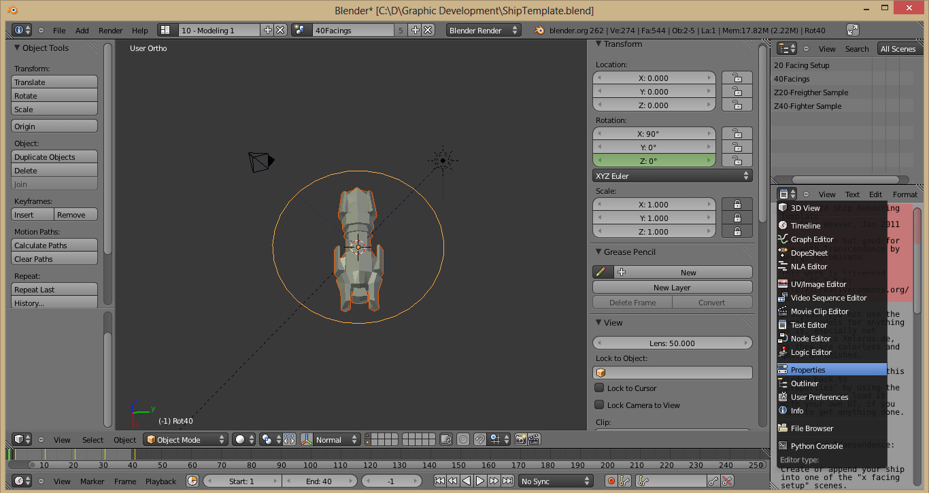Screen dimensions: 929x493
Task: Jump to the previous keyframe
Action: 453,481
